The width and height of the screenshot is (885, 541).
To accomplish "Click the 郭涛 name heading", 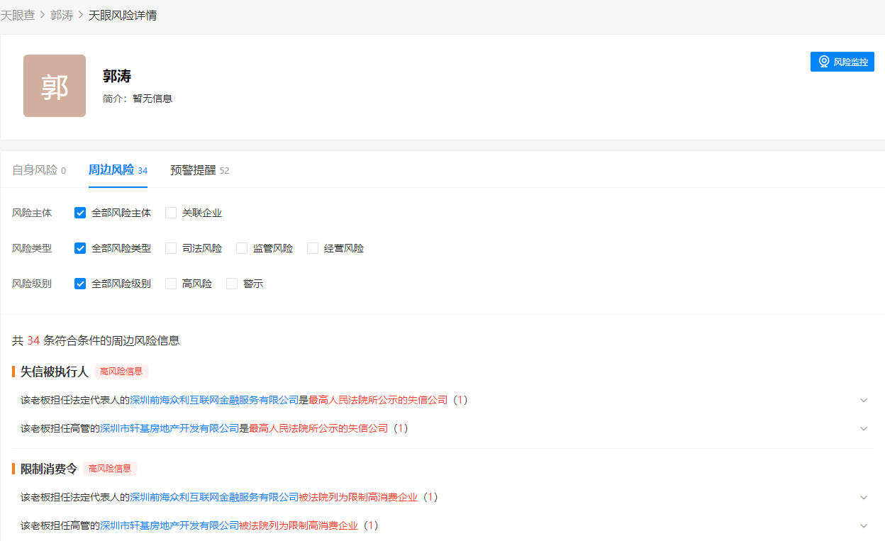I will coord(117,76).
